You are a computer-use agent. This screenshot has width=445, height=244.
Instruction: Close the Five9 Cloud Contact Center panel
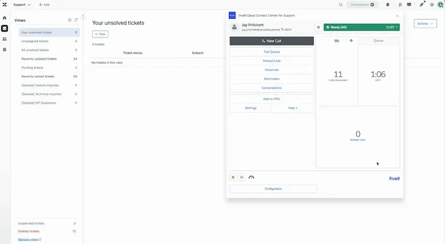point(397,16)
